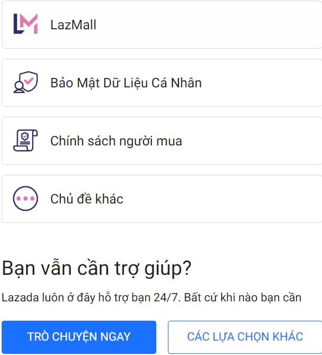Click the CÁC LỰA CHỌN KHÁC button
Image resolution: width=322 pixels, height=355 pixels.
[245, 337]
